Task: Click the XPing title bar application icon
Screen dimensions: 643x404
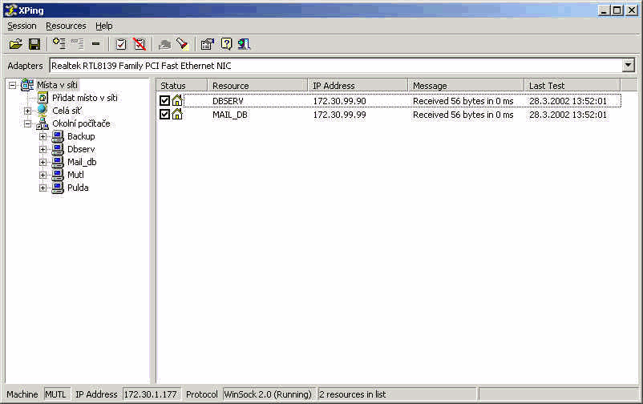Action: click(x=10, y=10)
